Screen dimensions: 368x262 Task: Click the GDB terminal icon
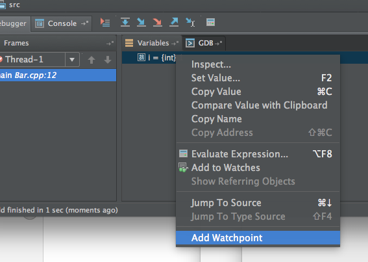[190, 43]
